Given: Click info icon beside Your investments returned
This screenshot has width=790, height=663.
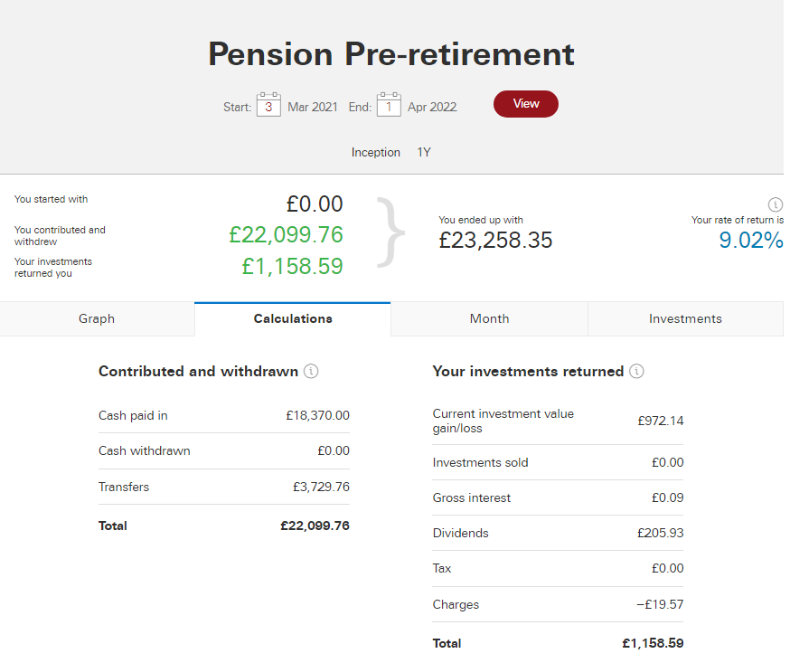Looking at the screenshot, I should click(x=636, y=372).
